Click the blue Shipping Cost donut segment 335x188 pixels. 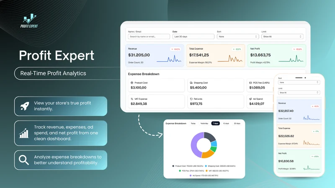214,143
